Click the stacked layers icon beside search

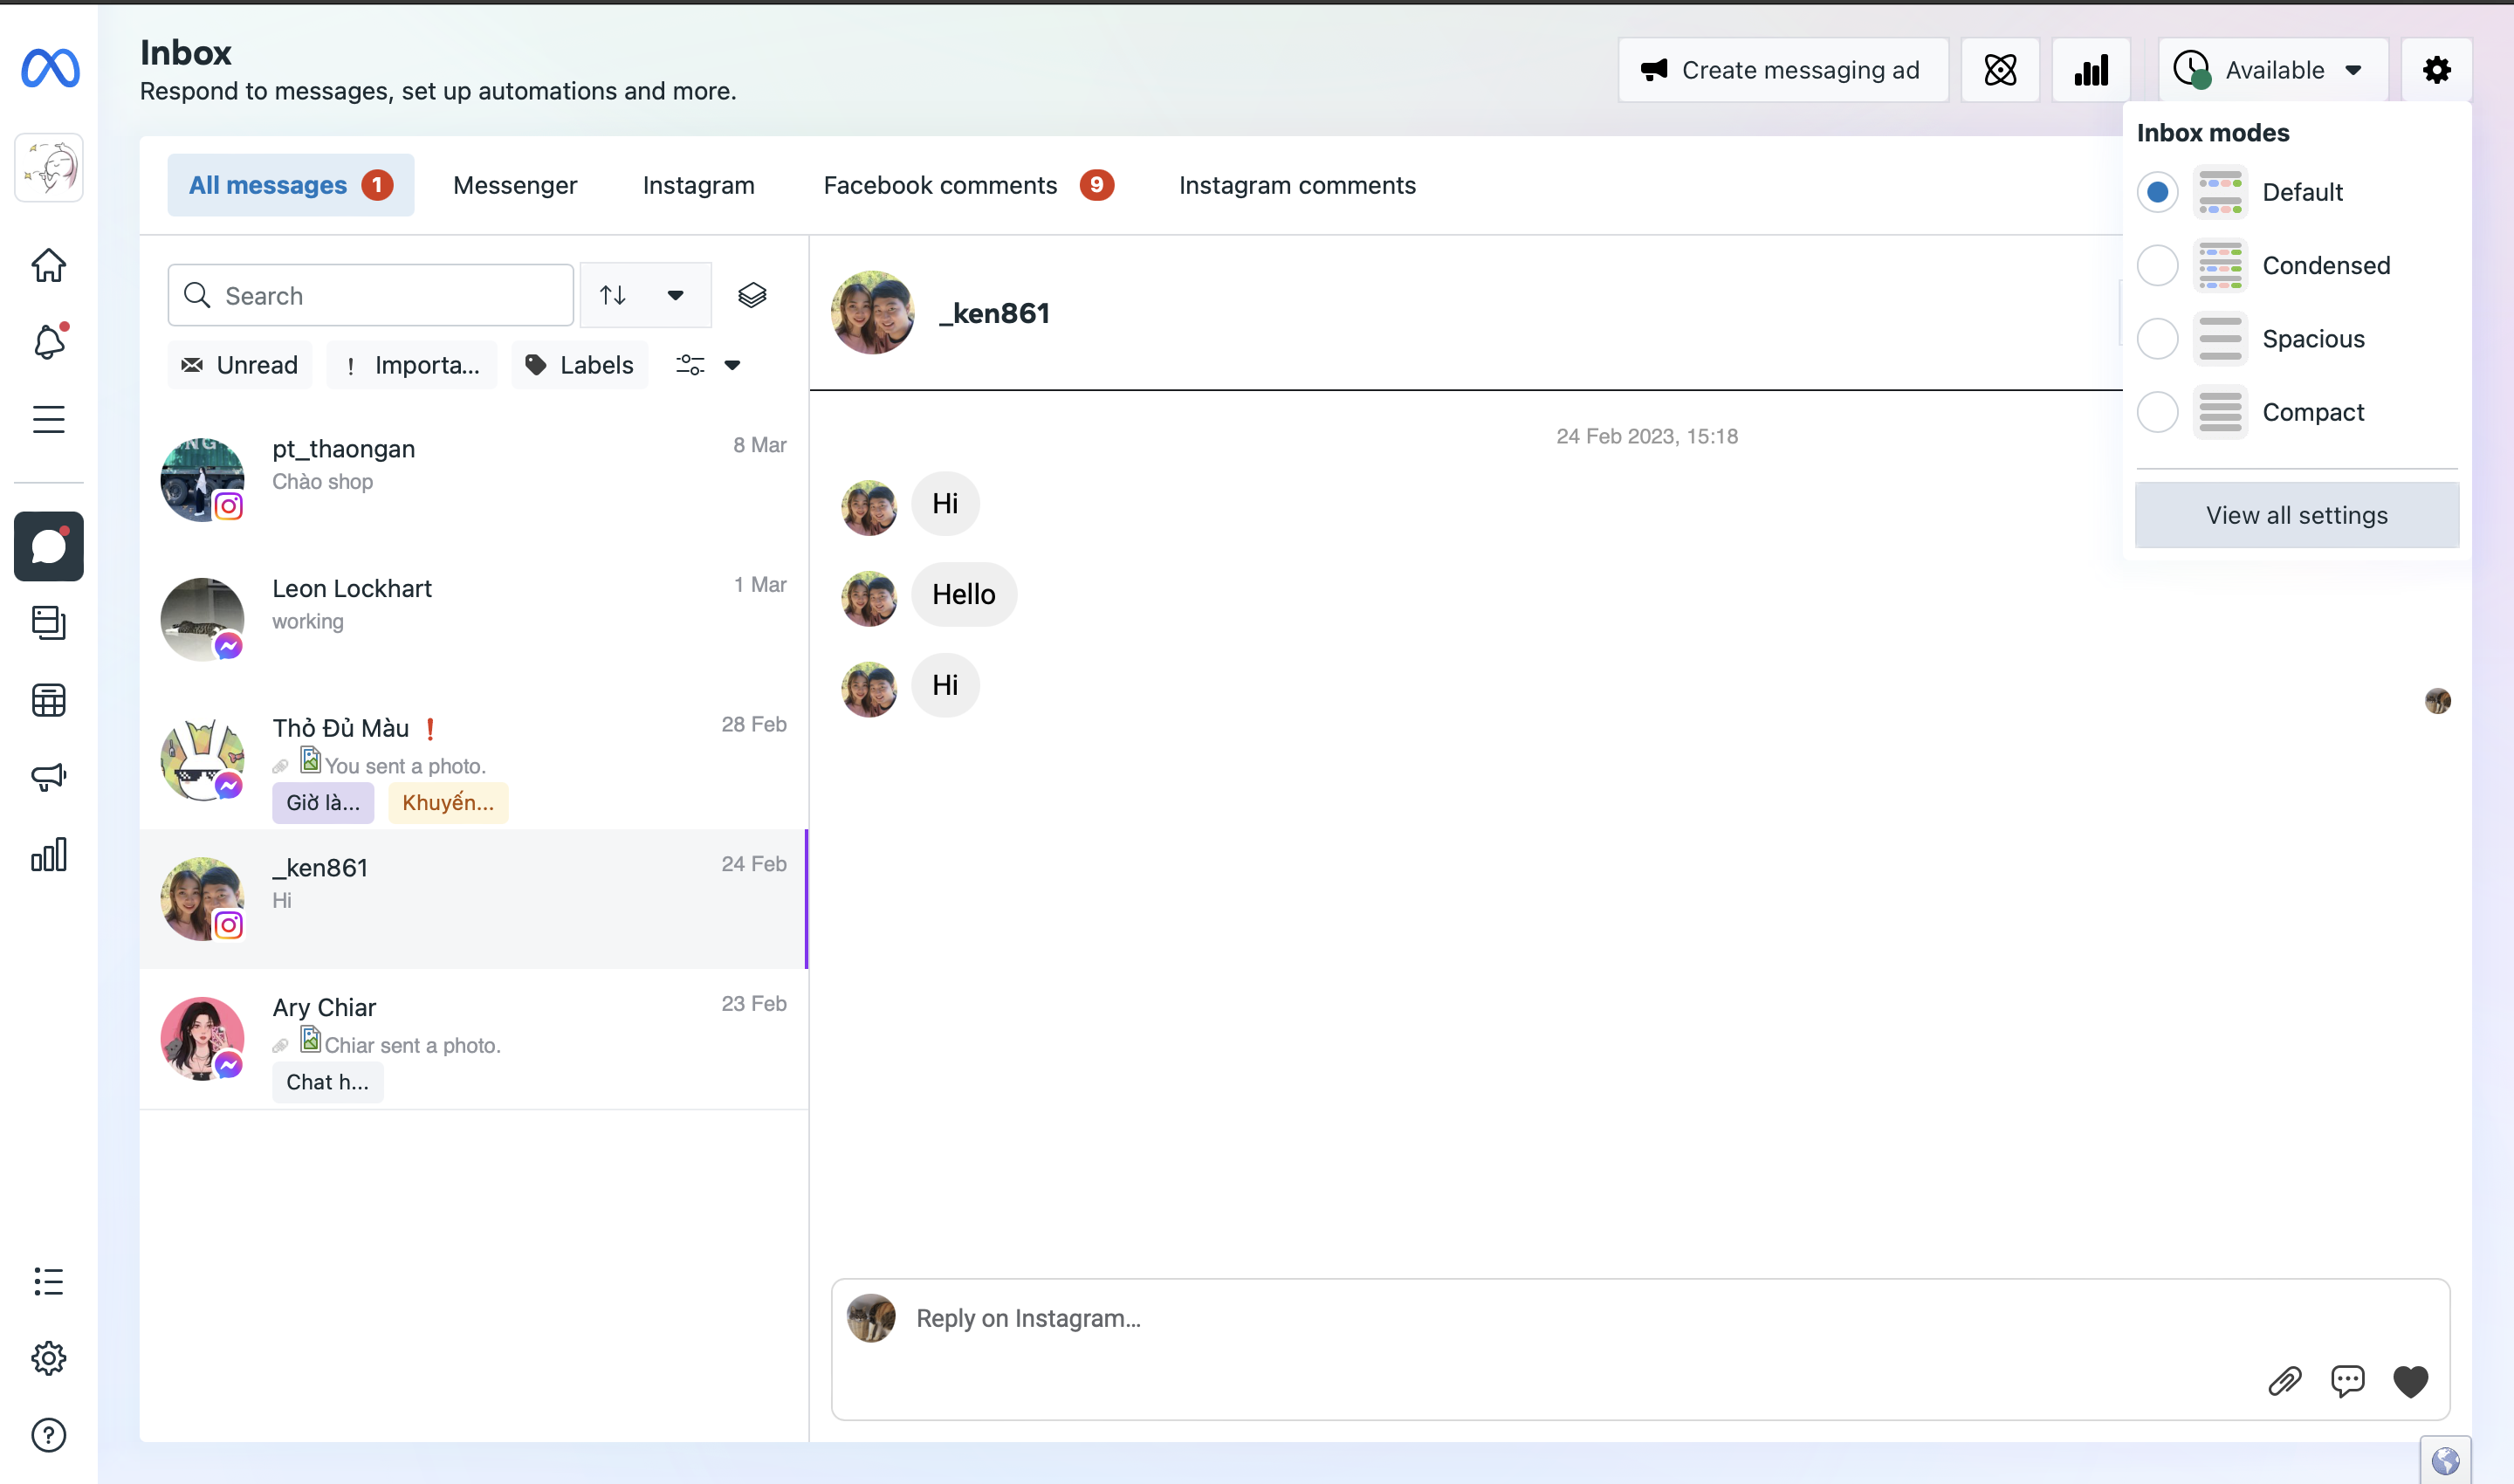752,295
